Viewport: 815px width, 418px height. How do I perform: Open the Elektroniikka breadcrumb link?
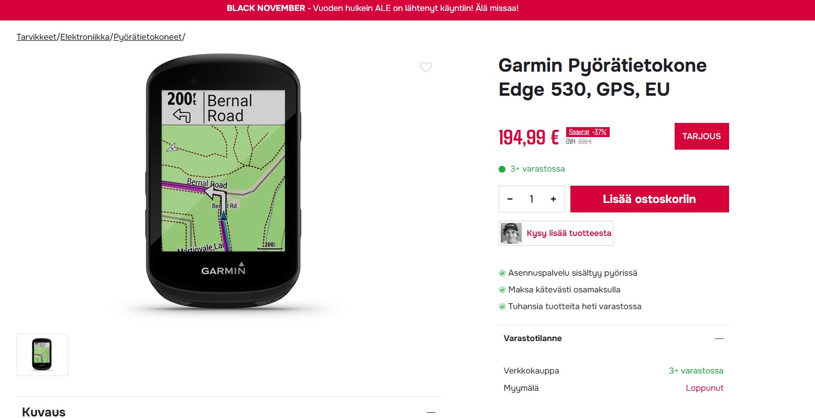coord(85,37)
